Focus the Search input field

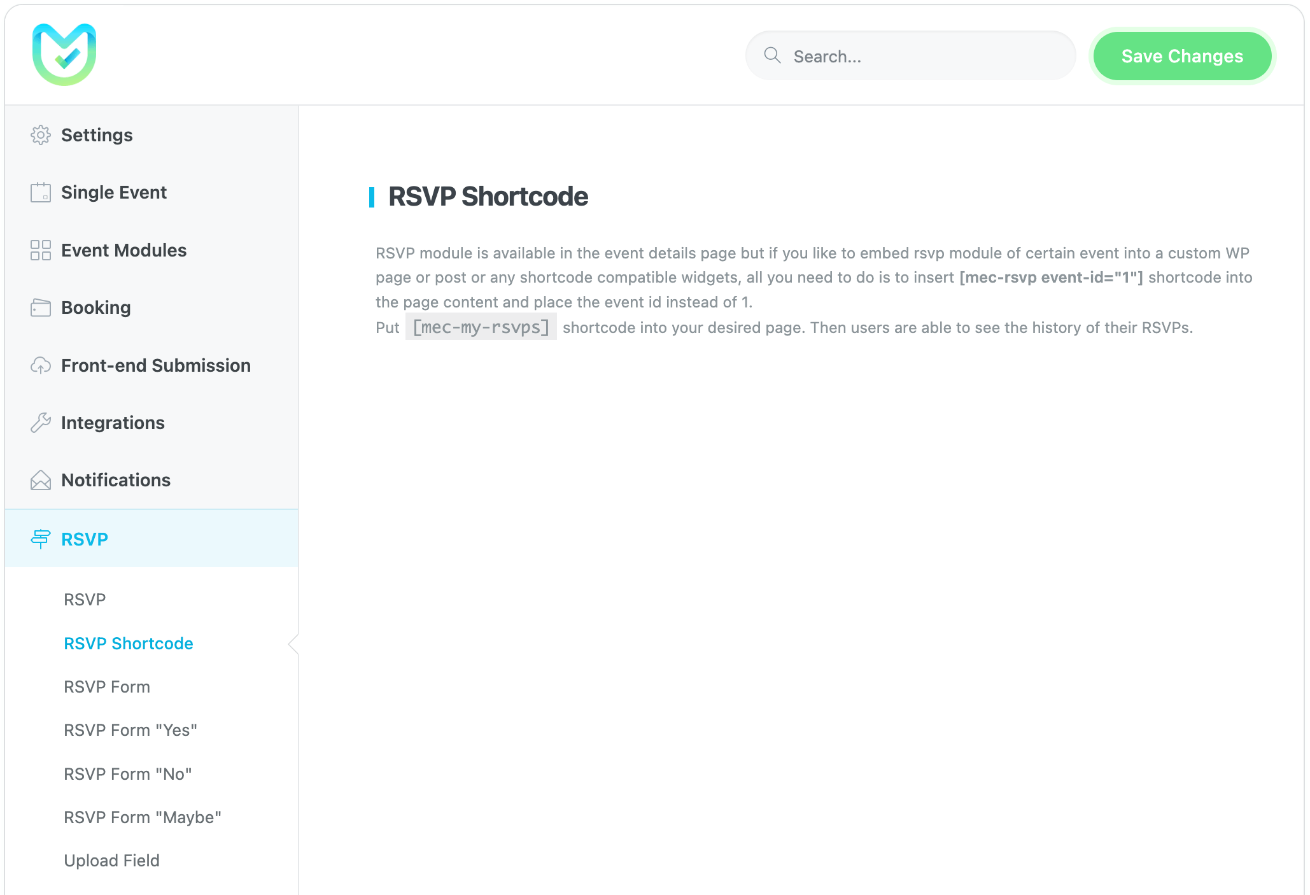(x=923, y=56)
